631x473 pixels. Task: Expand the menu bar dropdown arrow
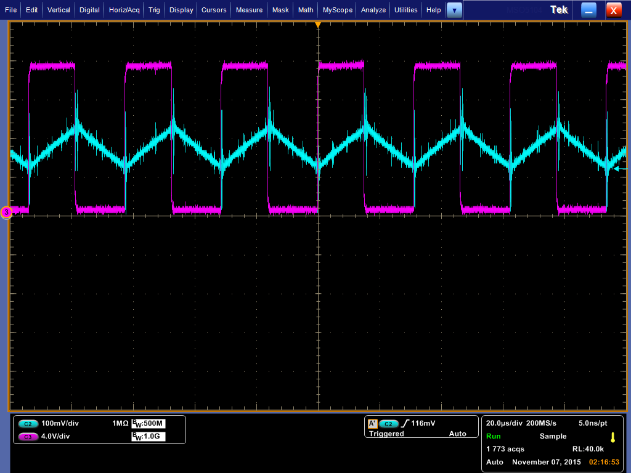coord(454,10)
